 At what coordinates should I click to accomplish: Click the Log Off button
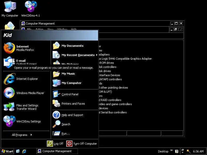coord(55,144)
